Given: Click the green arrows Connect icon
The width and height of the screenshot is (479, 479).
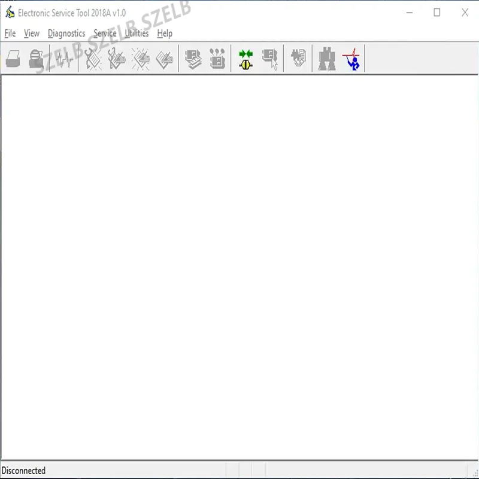Looking at the screenshot, I should 246,59.
